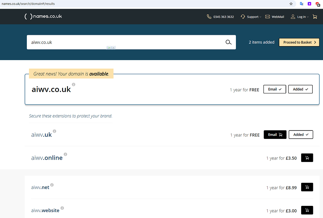Close the small ad marker below search
Image resolution: width=323 pixels, height=218 pixels.
(114, 48)
